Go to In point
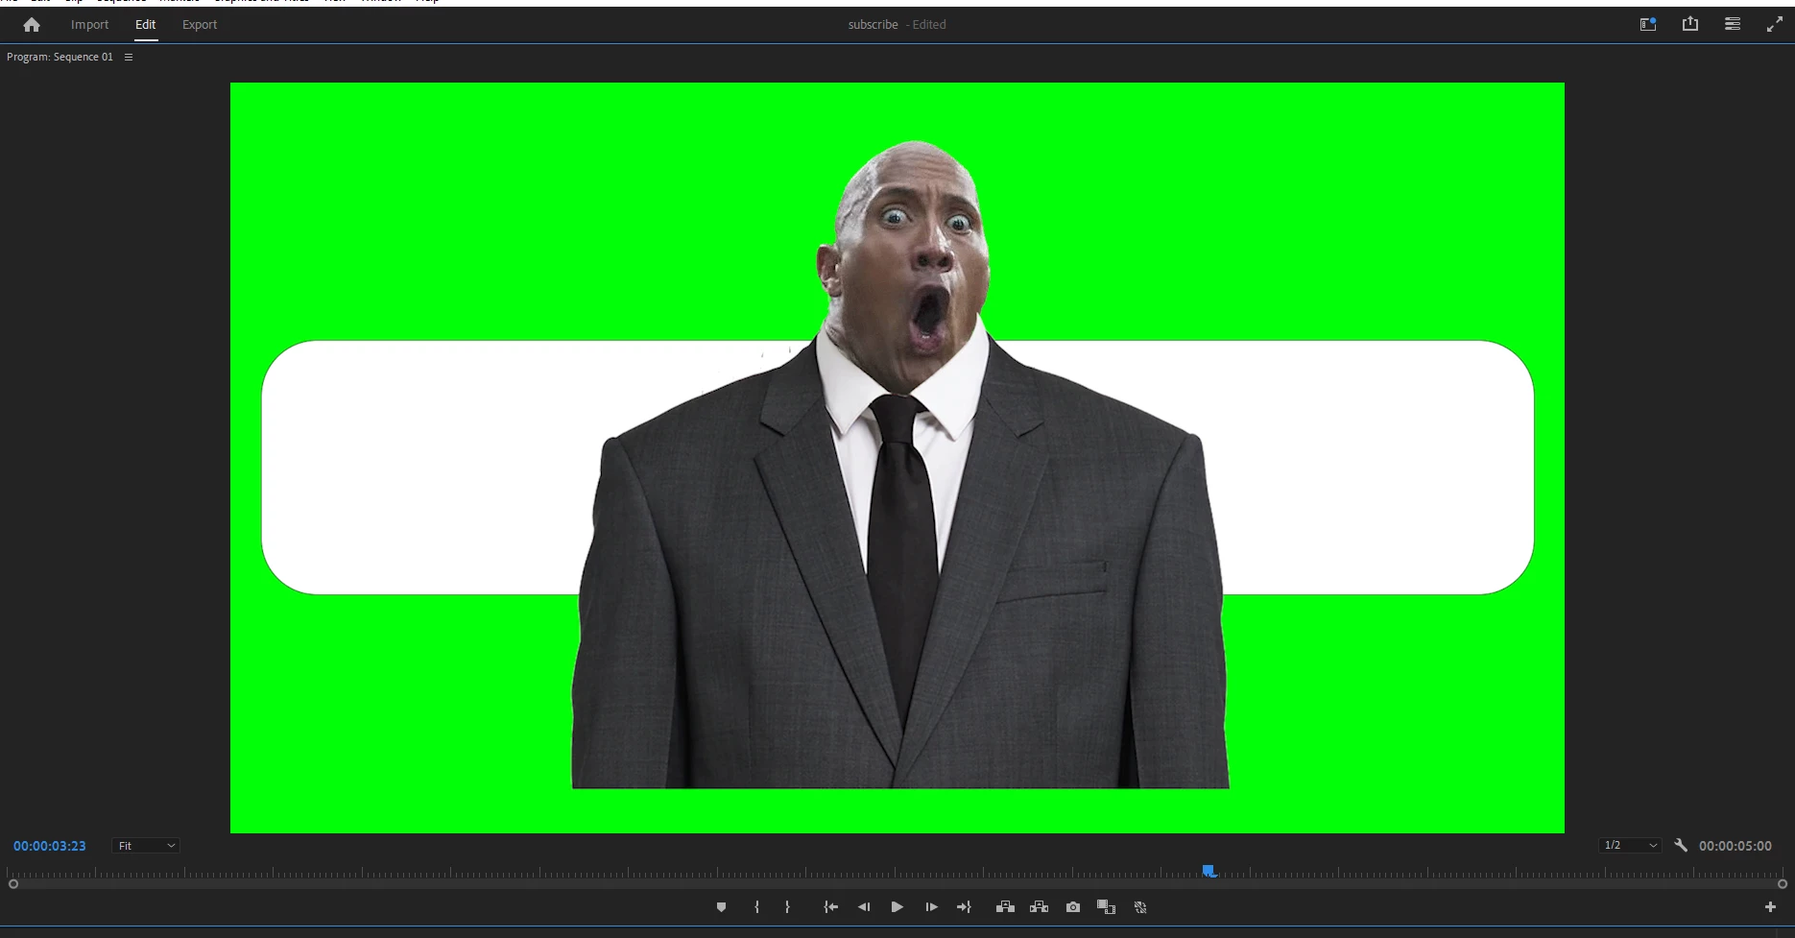1795x938 pixels. pos(831,907)
